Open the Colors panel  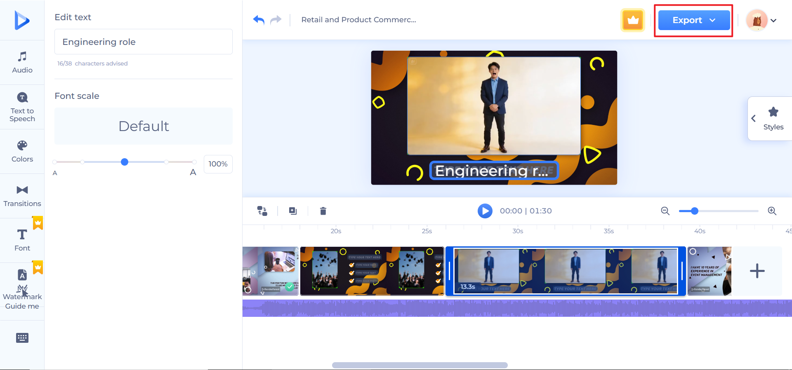click(22, 152)
